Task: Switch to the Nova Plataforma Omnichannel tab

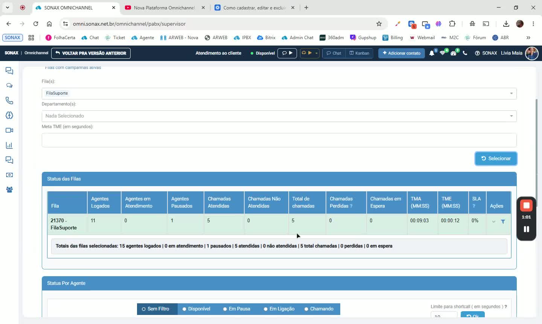Action: (x=164, y=8)
